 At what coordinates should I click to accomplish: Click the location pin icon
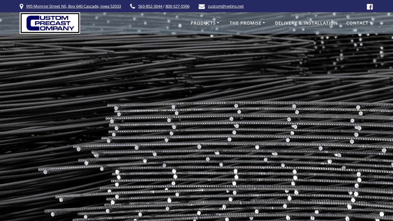[21, 6]
